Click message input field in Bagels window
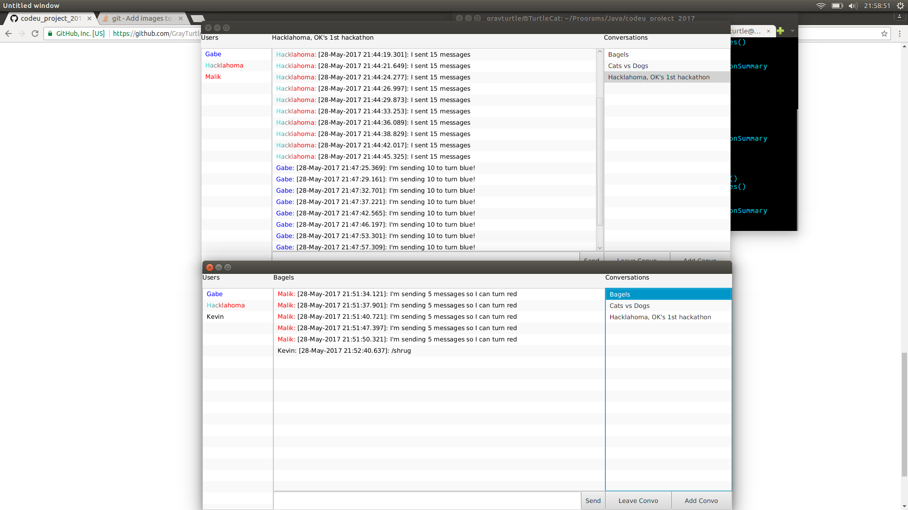Image resolution: width=908 pixels, height=510 pixels. (x=427, y=501)
